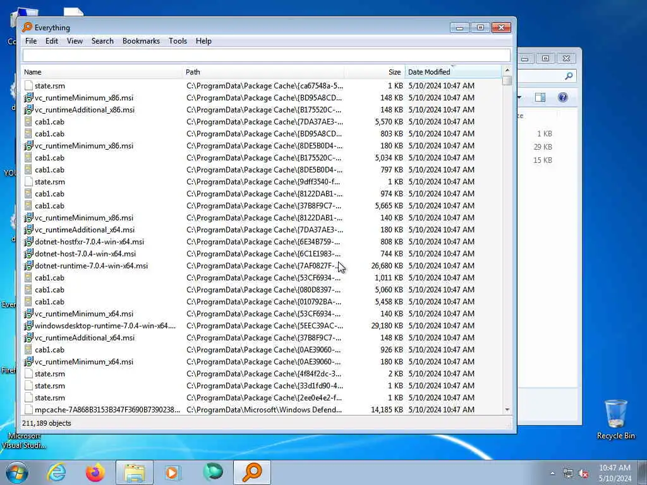Viewport: 647px width, 485px height.
Task: Sort results by Date Modified column header
Action: 453,72
